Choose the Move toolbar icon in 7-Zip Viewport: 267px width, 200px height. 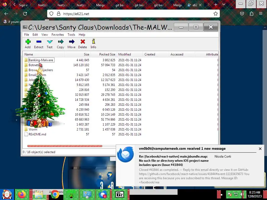71,42
